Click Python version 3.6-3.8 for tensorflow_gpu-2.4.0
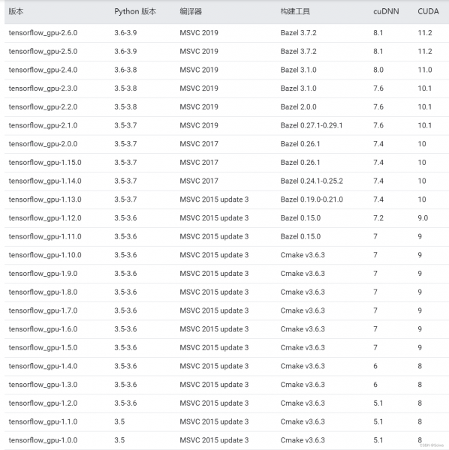 click(125, 70)
